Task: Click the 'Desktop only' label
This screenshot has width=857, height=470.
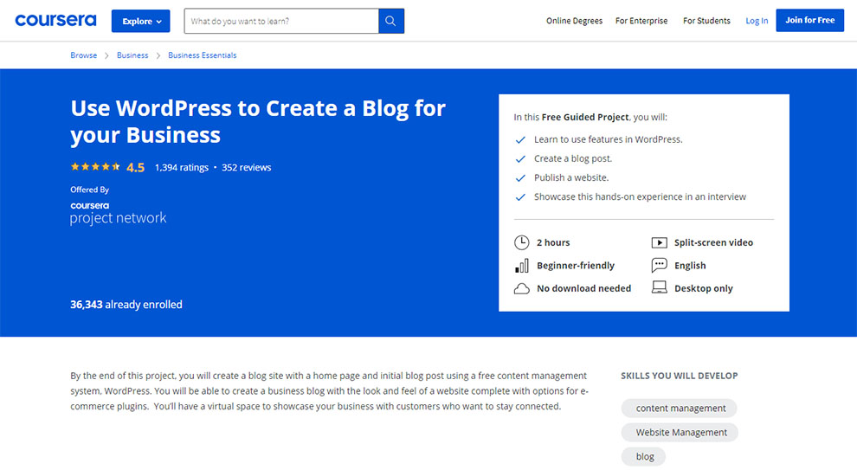Action: (704, 288)
